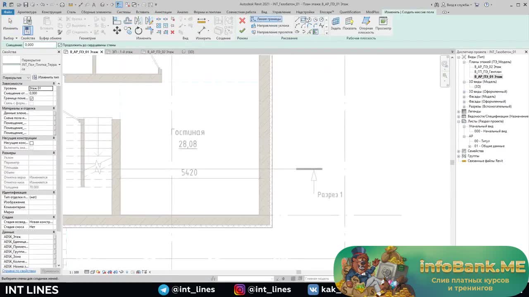529x297 pixels.
Task: Open the 'Архитектура' ribbon tab
Action: (27, 12)
